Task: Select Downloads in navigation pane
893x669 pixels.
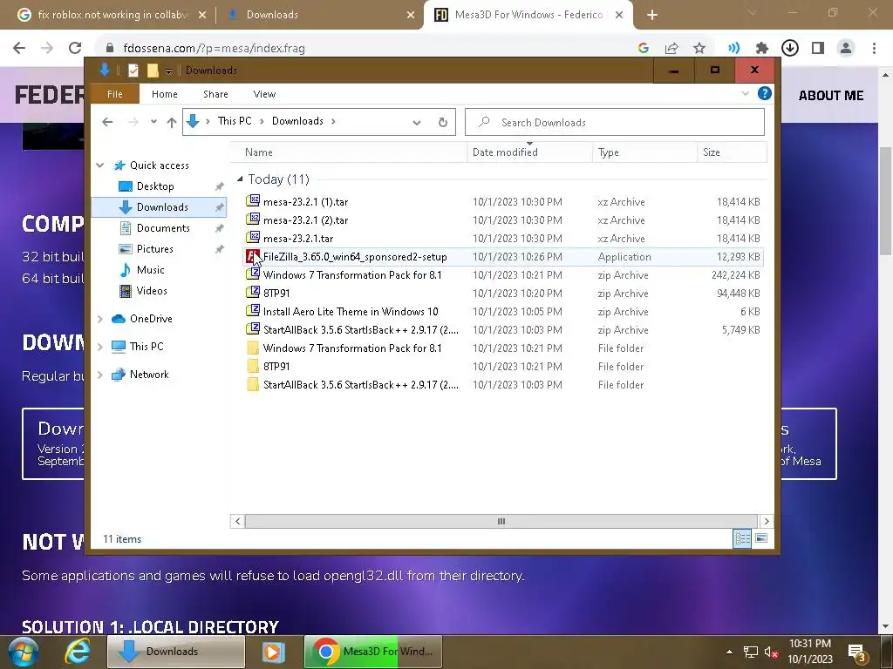Action: click(159, 207)
